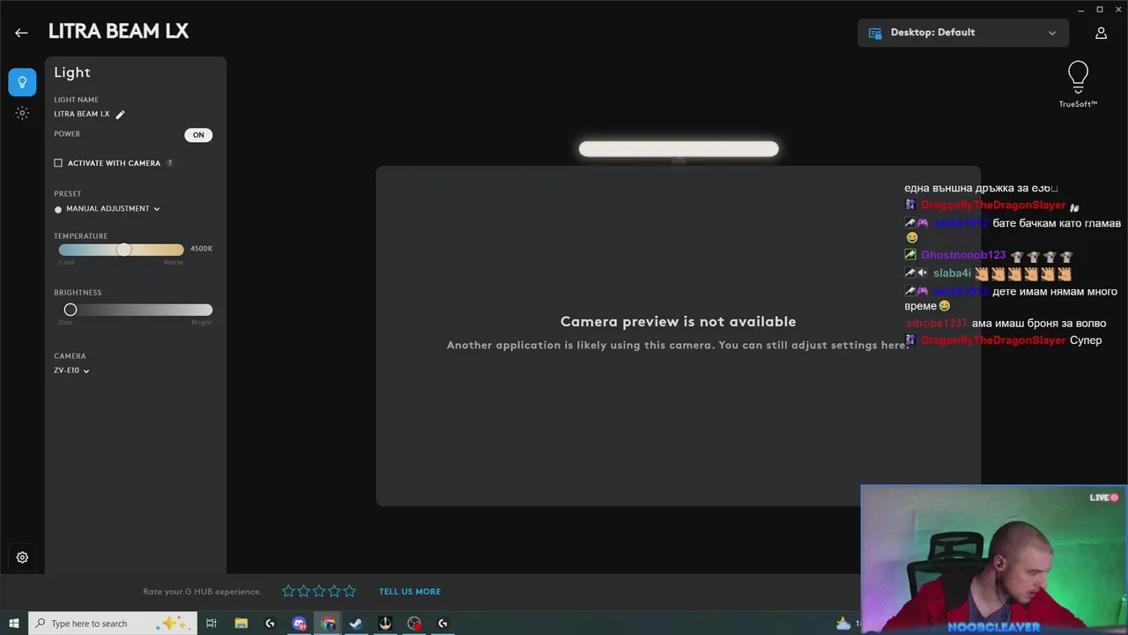
Task: Click adrobe1337 username in chat
Action: coord(936,324)
